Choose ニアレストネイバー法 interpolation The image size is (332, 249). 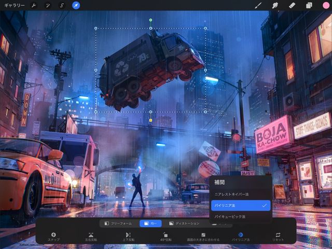coord(241,194)
